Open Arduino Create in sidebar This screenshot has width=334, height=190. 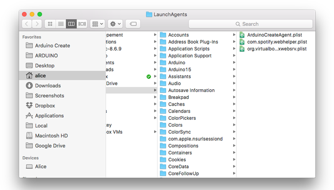pyautogui.click(x=63, y=46)
